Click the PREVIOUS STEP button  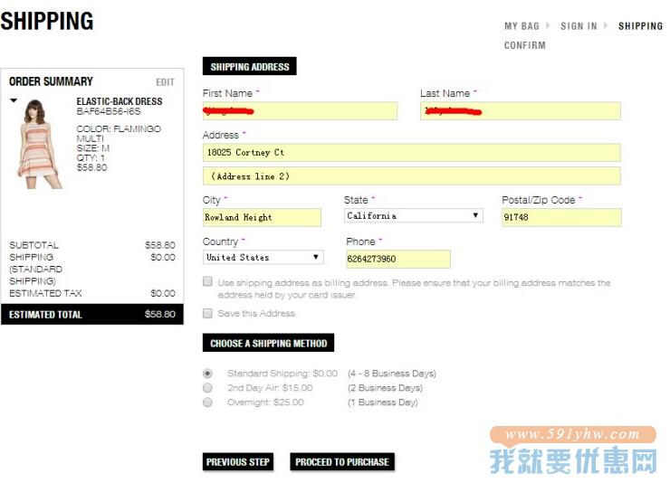tap(238, 462)
